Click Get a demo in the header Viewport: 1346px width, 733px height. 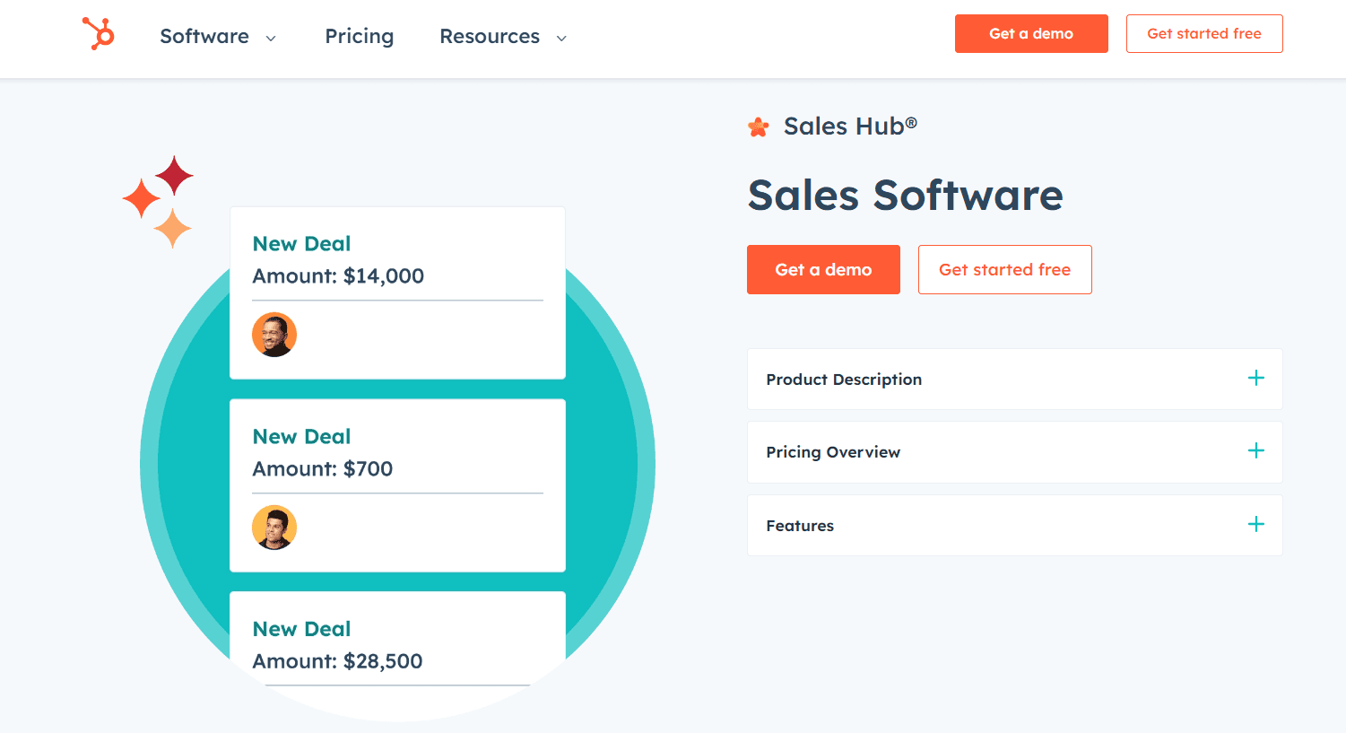point(1031,34)
